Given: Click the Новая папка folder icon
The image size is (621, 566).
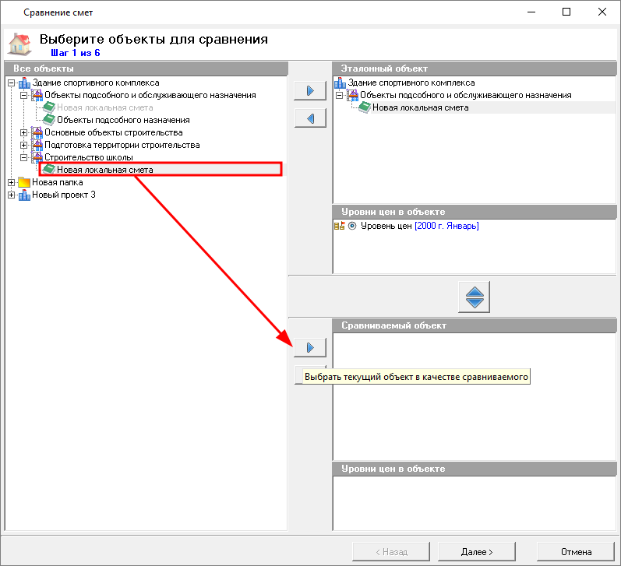Looking at the screenshot, I should coord(23,182).
